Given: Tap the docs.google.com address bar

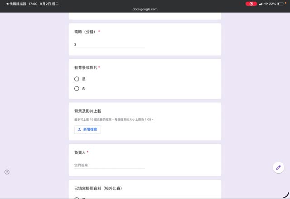Looking at the screenshot, I should click(x=145, y=9).
